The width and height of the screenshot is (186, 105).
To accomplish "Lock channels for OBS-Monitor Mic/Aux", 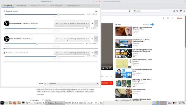I will tap(96, 39).
